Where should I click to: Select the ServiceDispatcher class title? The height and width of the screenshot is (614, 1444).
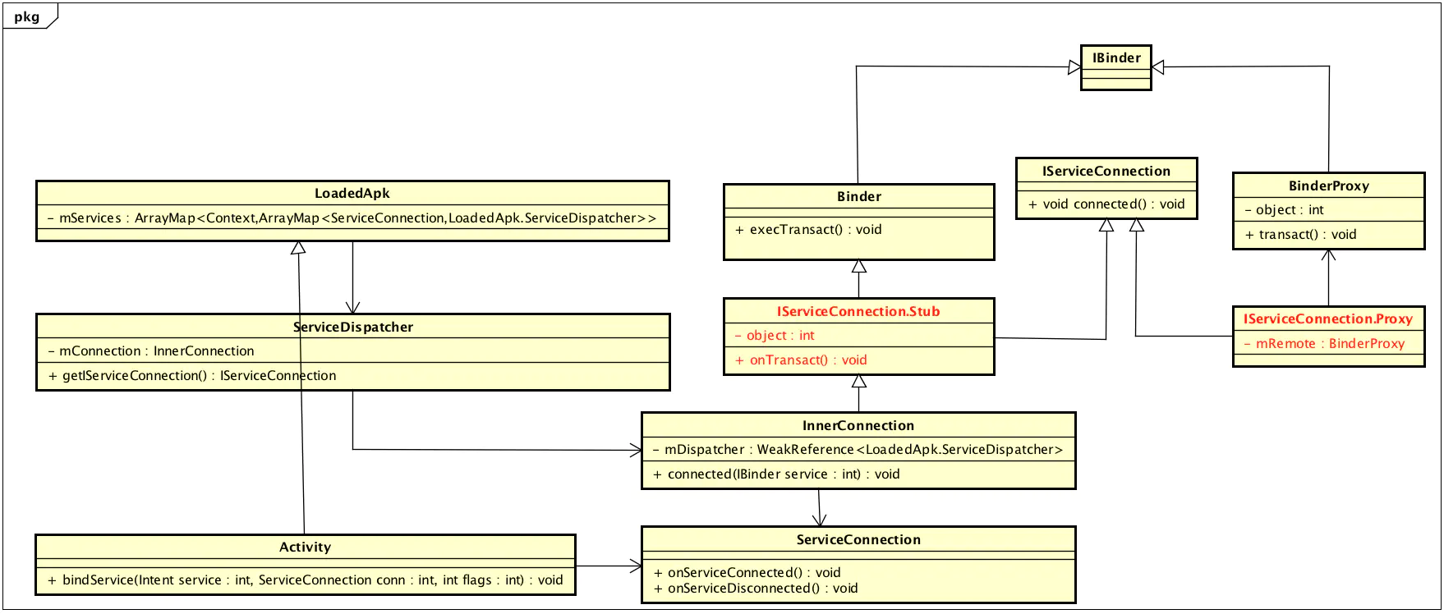point(353,327)
